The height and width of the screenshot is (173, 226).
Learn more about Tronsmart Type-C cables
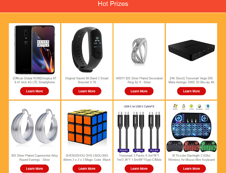(139, 168)
